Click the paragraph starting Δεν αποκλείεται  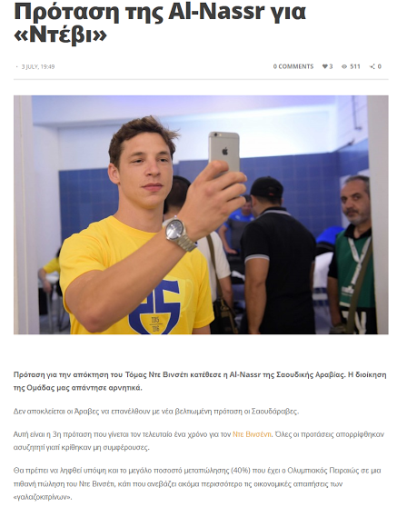156,412
